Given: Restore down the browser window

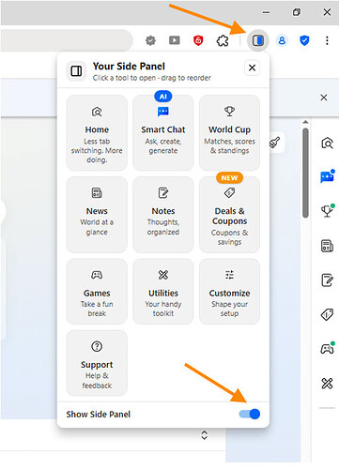Looking at the screenshot, I should (297, 12).
